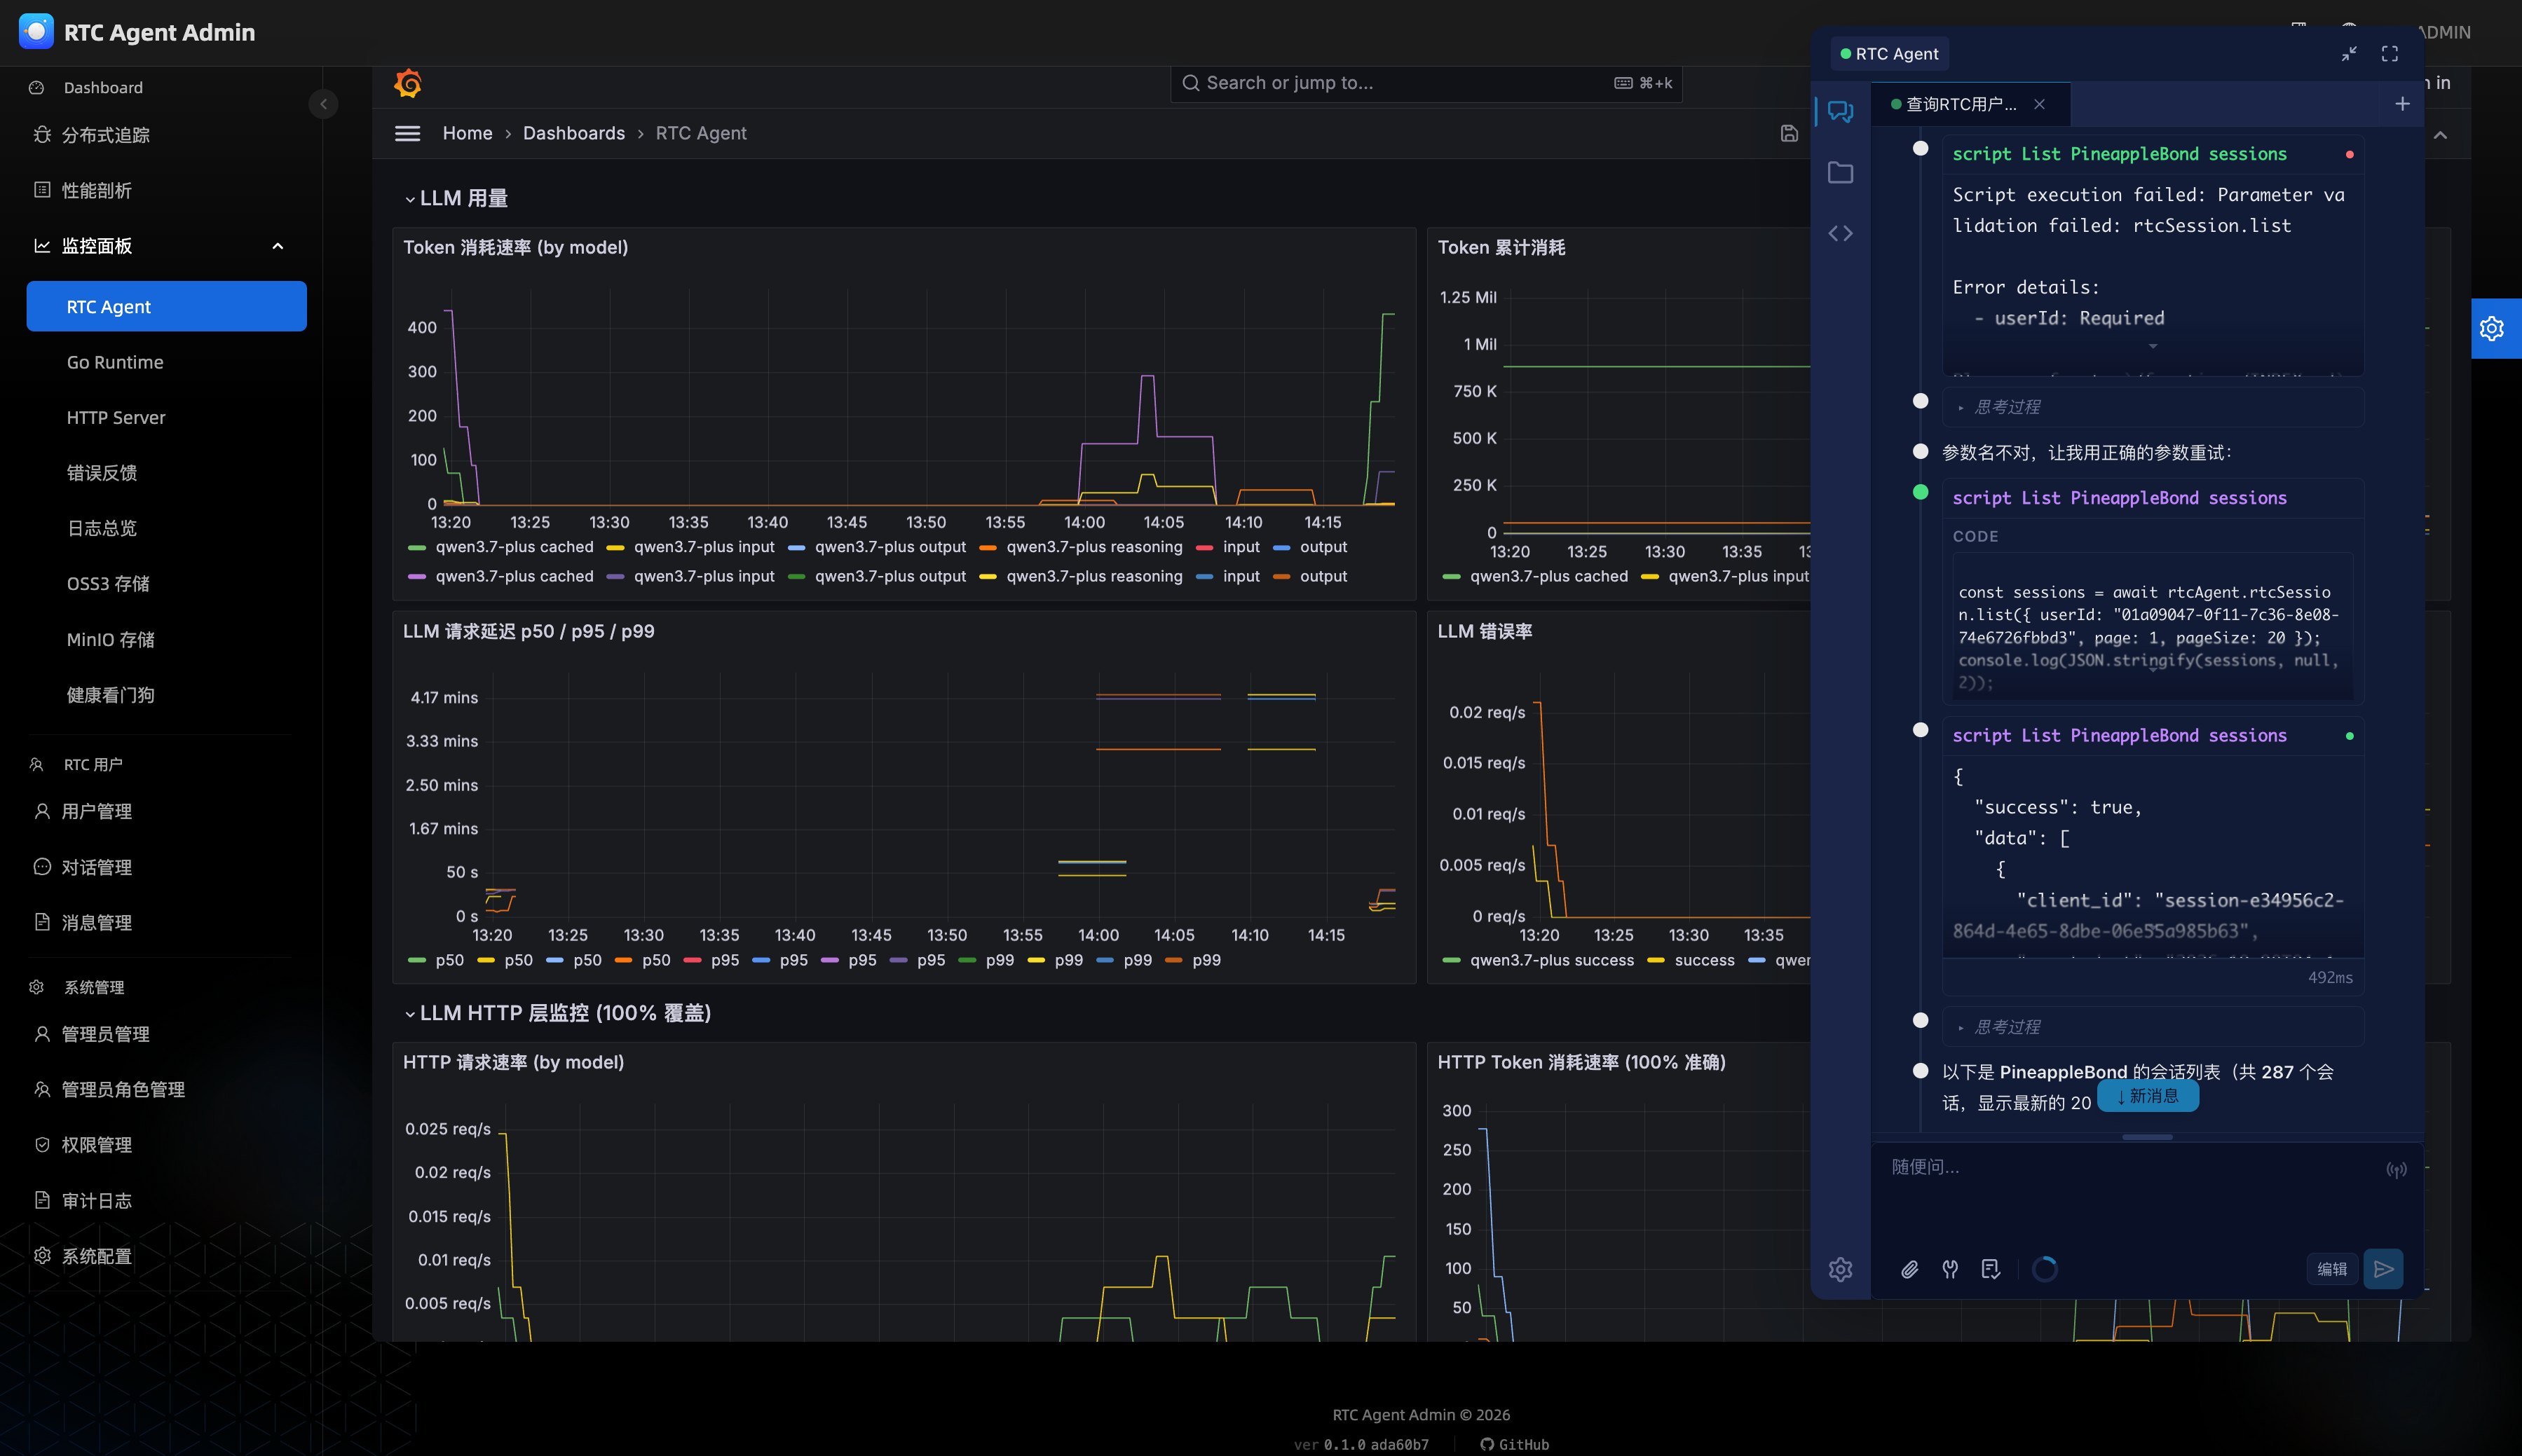Click Home breadcrumb link
This screenshot has width=2522, height=1456.
pos(468,133)
